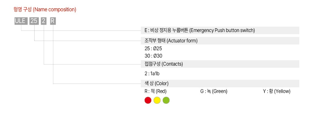Click the Y : Yellow label
The height and width of the screenshot is (122, 309).
point(277,91)
